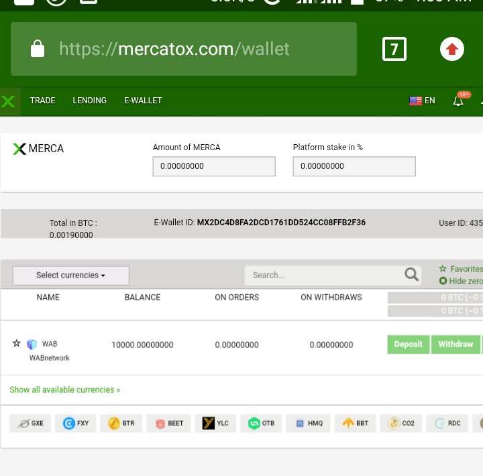Viewport: 483px width, 476px height.
Task: Select the YLC currency chip
Action: pos(215,423)
